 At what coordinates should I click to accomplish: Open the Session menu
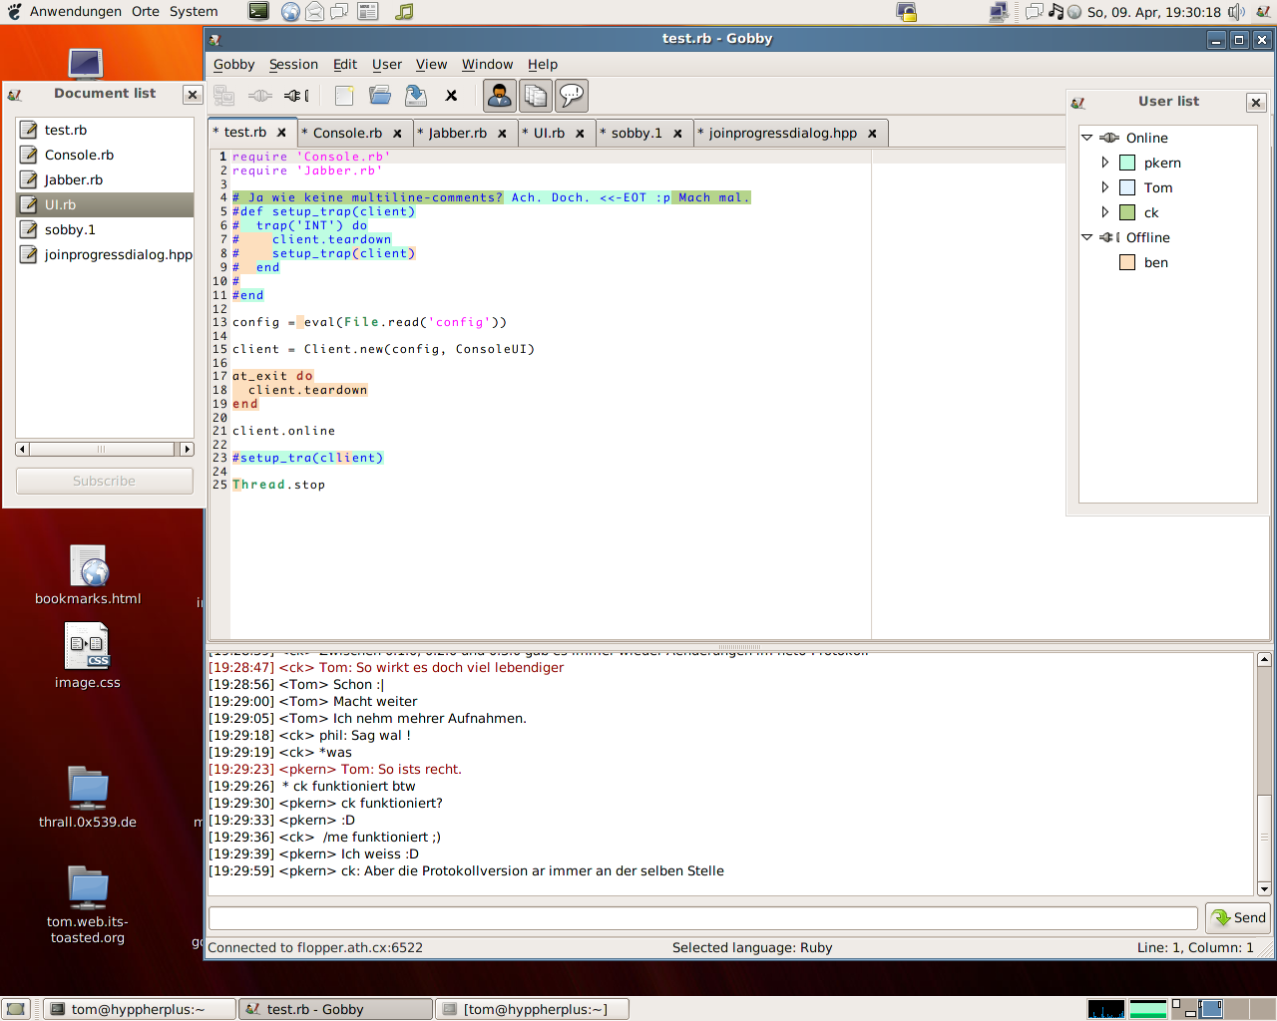(x=293, y=65)
